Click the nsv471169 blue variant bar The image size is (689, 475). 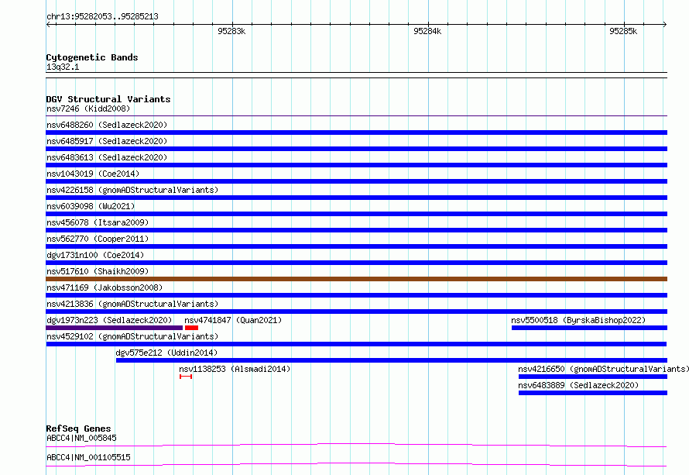(356, 295)
